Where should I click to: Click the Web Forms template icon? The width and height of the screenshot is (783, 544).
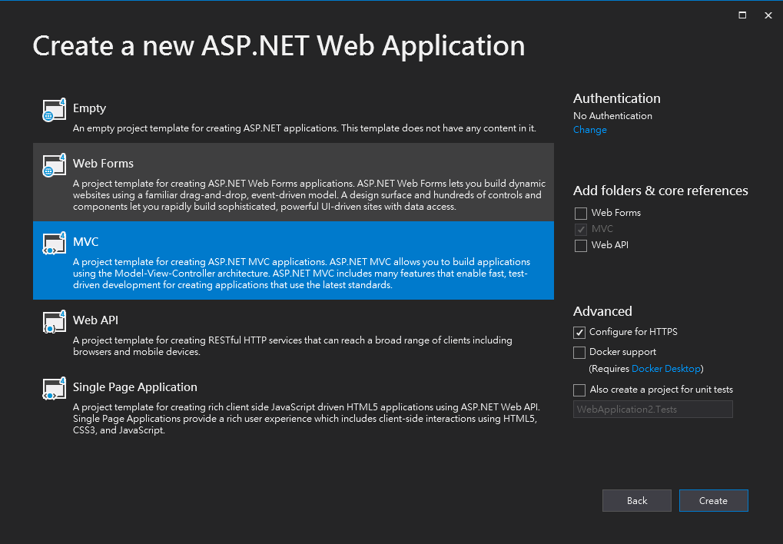pyautogui.click(x=54, y=166)
